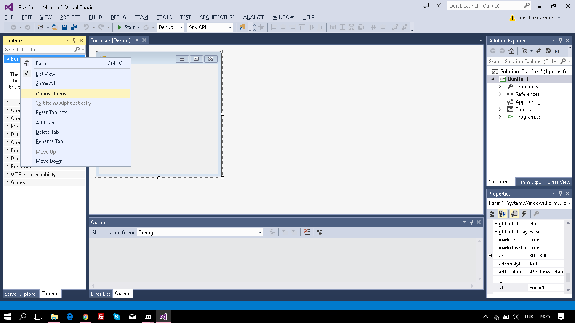
Task: Collapse the Bunifu-1 project node
Action: (x=492, y=79)
